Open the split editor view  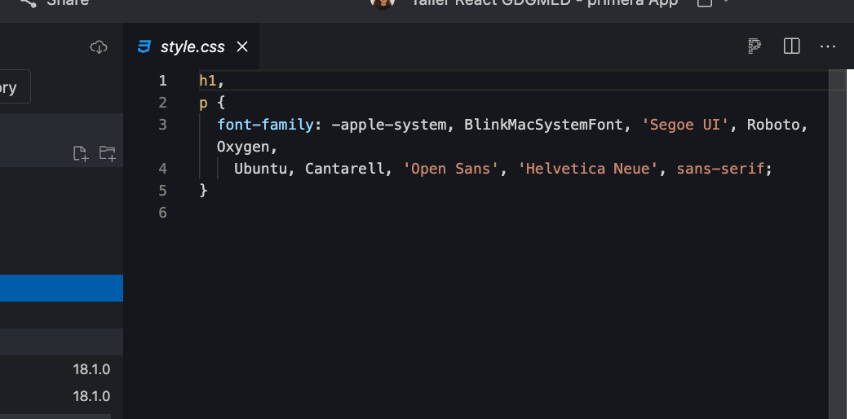point(791,46)
